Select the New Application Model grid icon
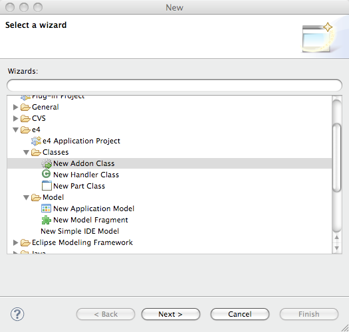 click(x=46, y=208)
